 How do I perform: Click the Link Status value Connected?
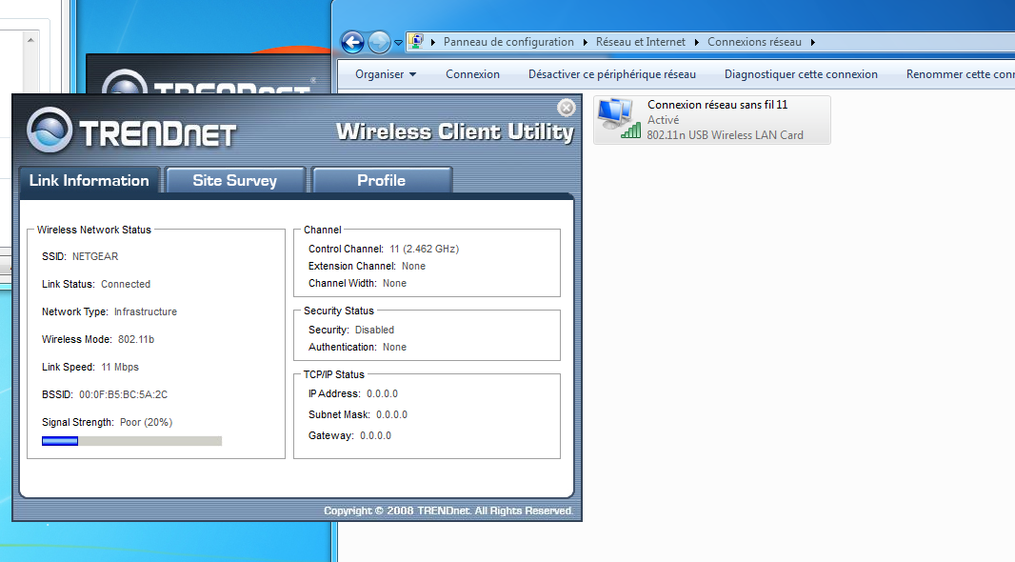tap(126, 284)
